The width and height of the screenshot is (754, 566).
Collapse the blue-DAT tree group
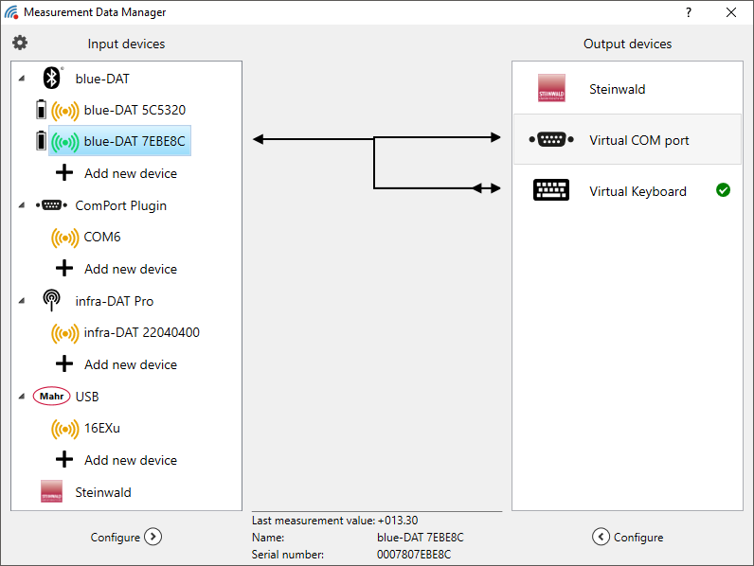[x=22, y=79]
